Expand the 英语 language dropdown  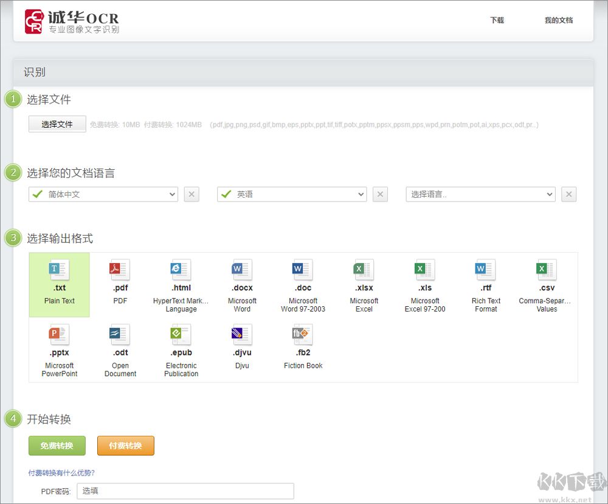coord(292,194)
